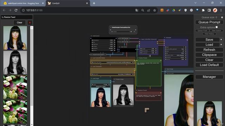The image size is (225, 126).
Task: Open the control_after_generate combo in KSampler
Action: (175, 49)
